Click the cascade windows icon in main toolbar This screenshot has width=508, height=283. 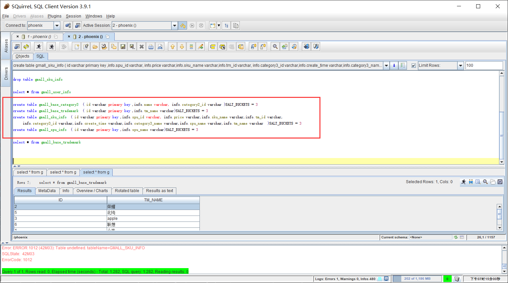[236, 25]
